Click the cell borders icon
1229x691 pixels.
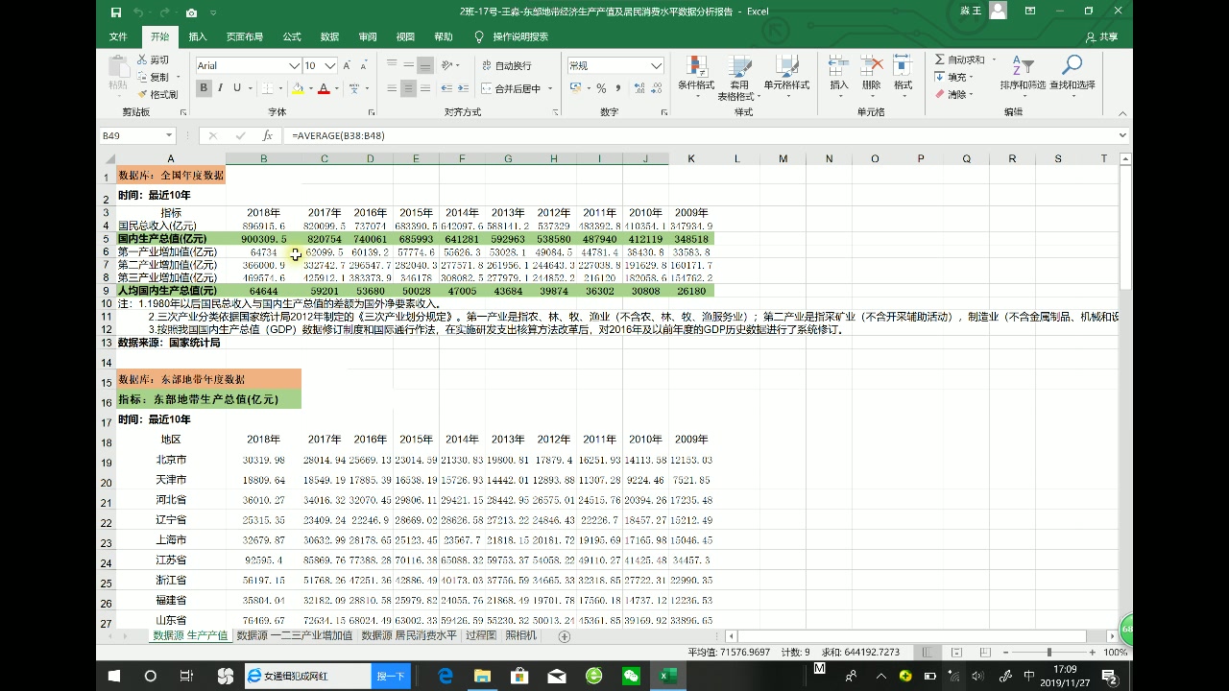(266, 88)
